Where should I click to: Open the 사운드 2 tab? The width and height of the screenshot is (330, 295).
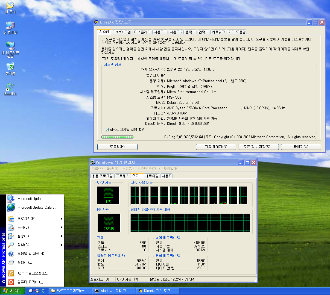coord(176,32)
